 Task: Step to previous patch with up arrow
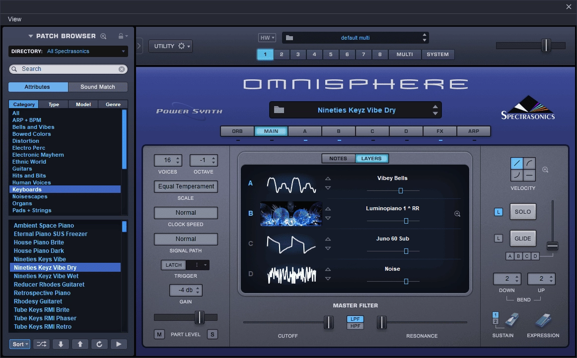[x=80, y=344]
